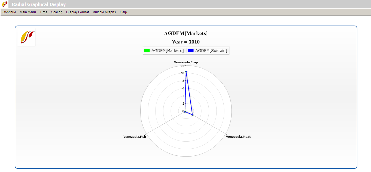Screen dimensions: 371x172
Task: Open the Display Format menu
Action: (77, 12)
